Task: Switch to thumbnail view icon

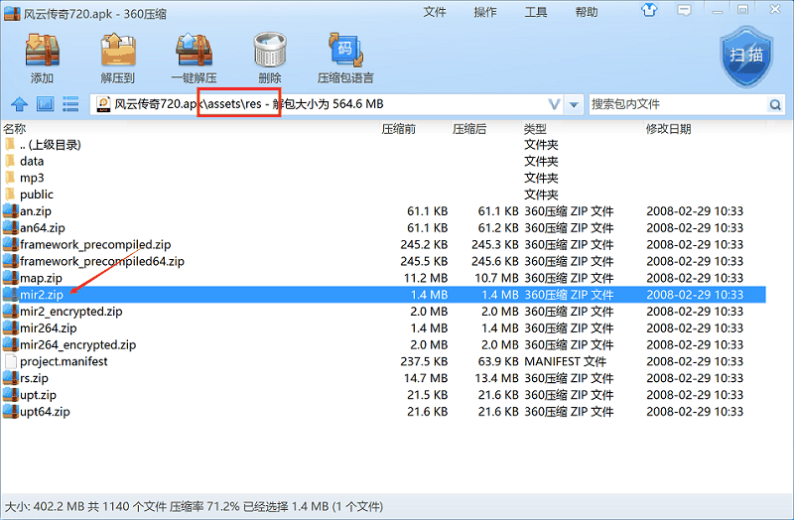Action: click(x=45, y=104)
